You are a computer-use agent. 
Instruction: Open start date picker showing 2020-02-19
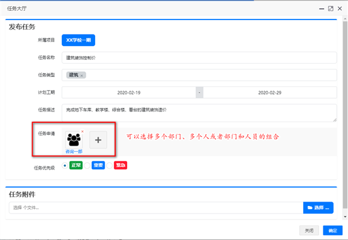coord(129,93)
